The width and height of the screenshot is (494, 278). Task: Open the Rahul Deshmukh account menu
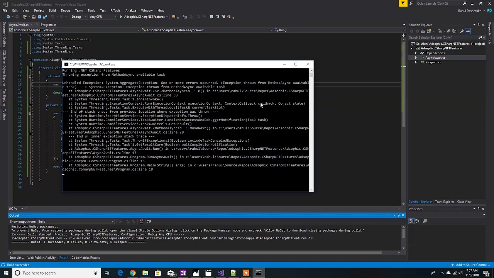(x=472, y=11)
